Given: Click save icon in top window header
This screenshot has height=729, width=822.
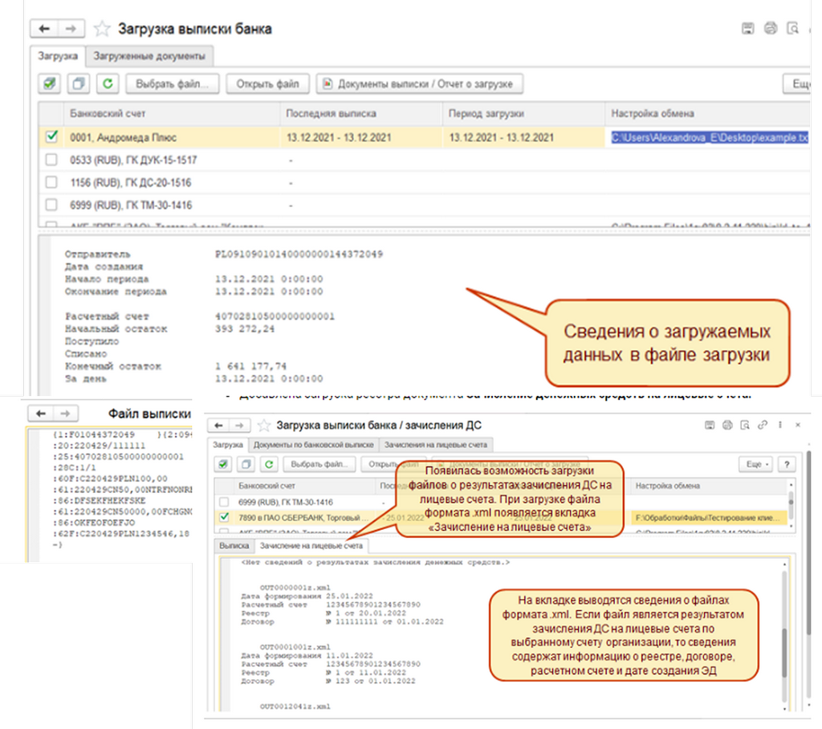Looking at the screenshot, I should click(x=747, y=28).
